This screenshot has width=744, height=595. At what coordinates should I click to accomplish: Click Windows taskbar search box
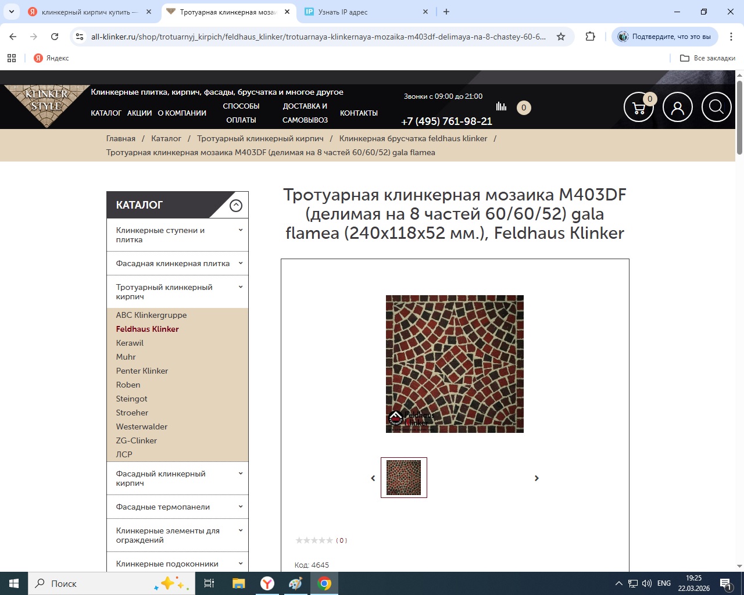112,583
